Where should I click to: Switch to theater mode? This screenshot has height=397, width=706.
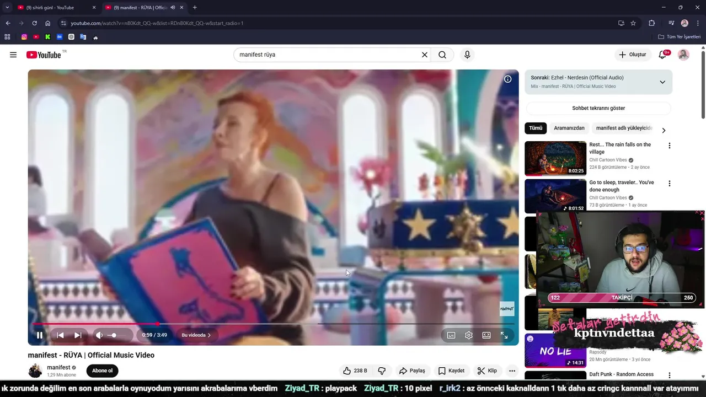coord(486,335)
